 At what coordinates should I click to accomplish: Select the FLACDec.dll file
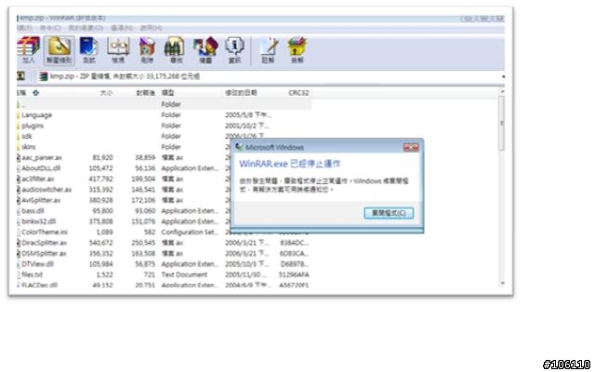pyautogui.click(x=39, y=286)
